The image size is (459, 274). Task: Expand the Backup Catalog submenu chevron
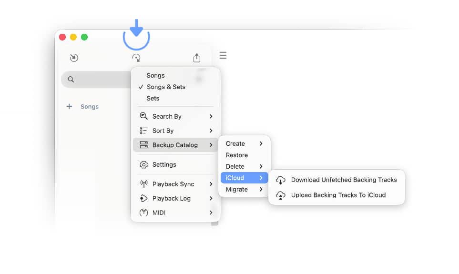(211, 145)
